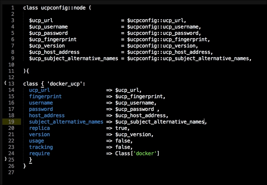Image resolution: width=267 pixels, height=185 pixels.
Task: Select highlighted line number 19 in the gutter
Action: [x=11, y=122]
